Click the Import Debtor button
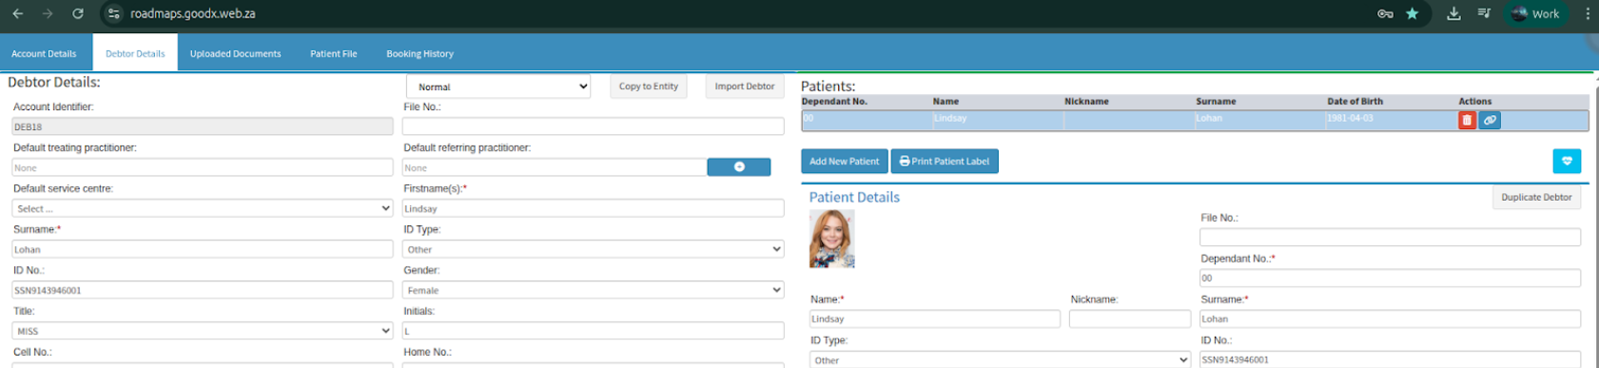The height and width of the screenshot is (368, 1599). coord(745,86)
